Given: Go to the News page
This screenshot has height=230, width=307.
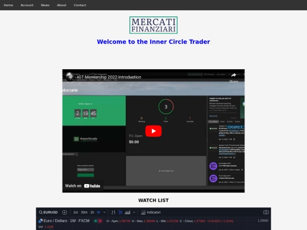Looking at the screenshot, I should click(45, 5).
